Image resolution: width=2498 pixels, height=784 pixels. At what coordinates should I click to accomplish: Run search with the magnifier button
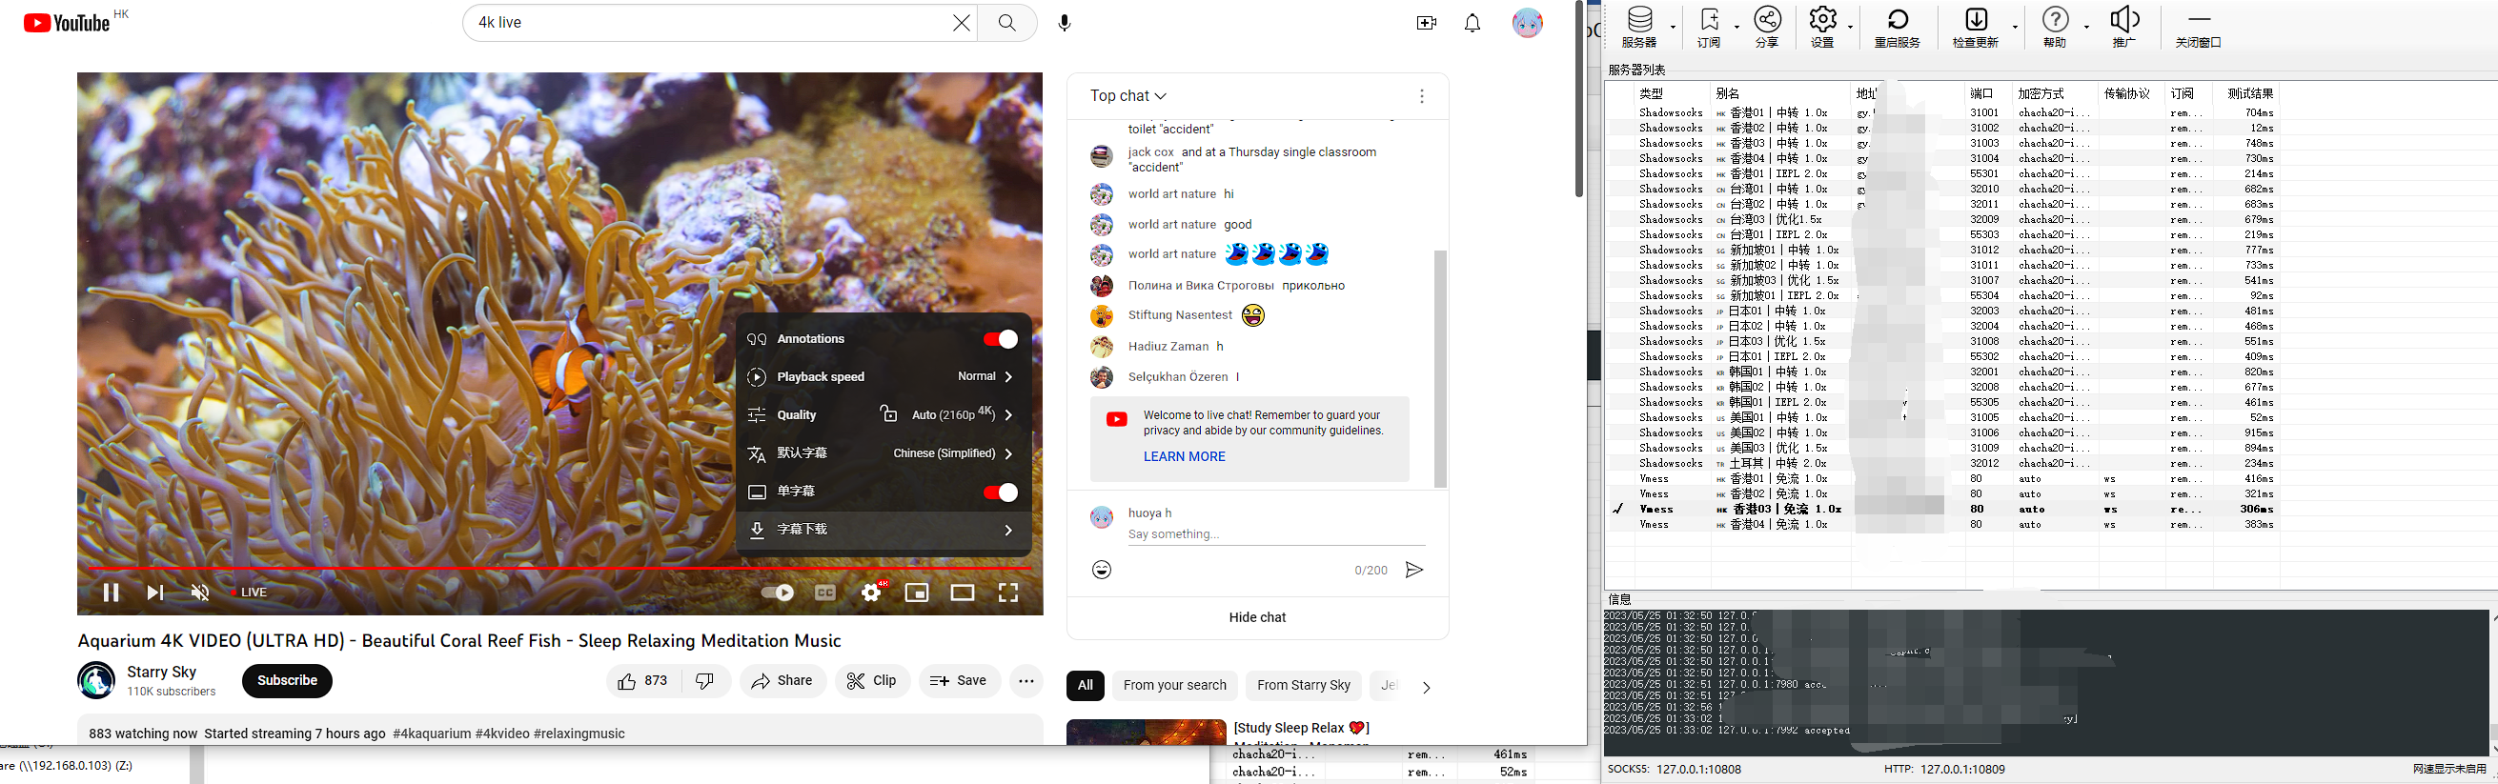point(1007,22)
